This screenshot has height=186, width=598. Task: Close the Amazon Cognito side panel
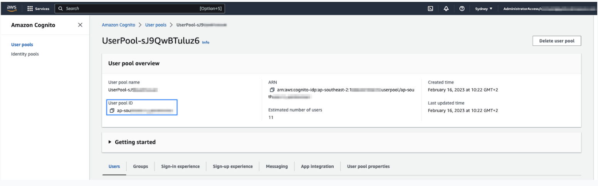pyautogui.click(x=80, y=25)
